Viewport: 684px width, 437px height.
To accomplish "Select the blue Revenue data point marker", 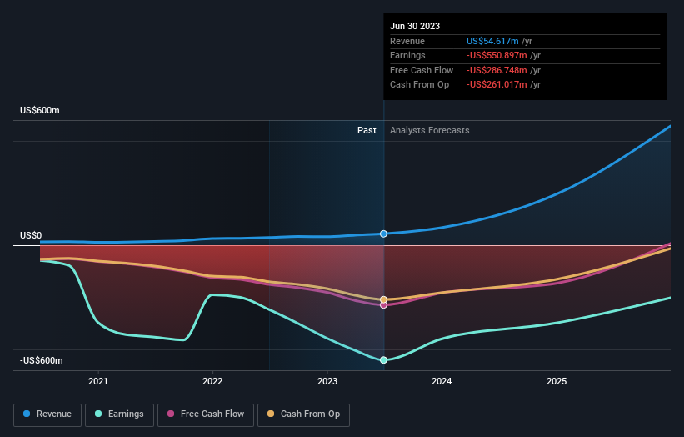I will pos(383,234).
